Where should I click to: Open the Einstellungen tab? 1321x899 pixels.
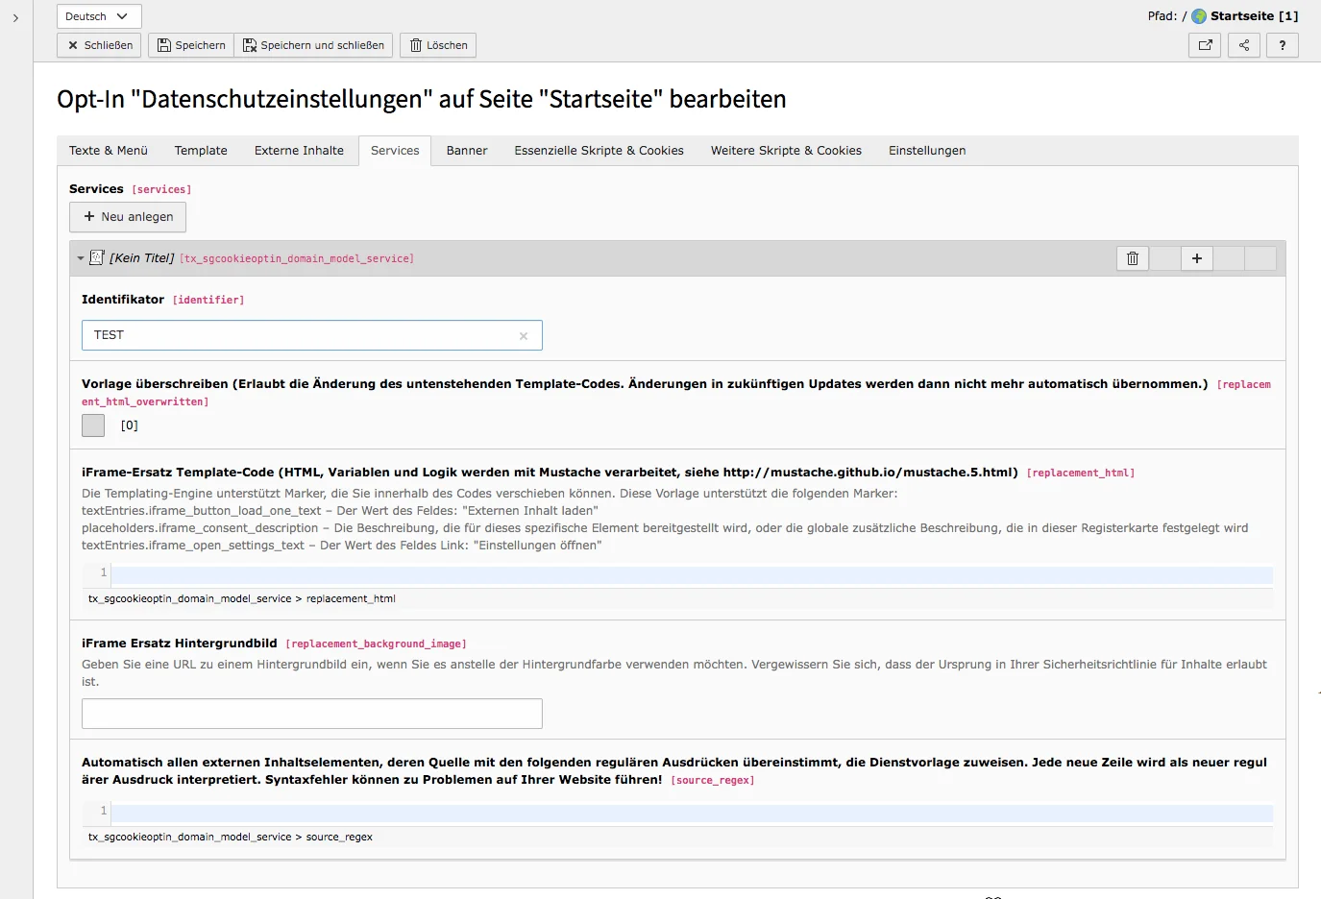coord(926,150)
